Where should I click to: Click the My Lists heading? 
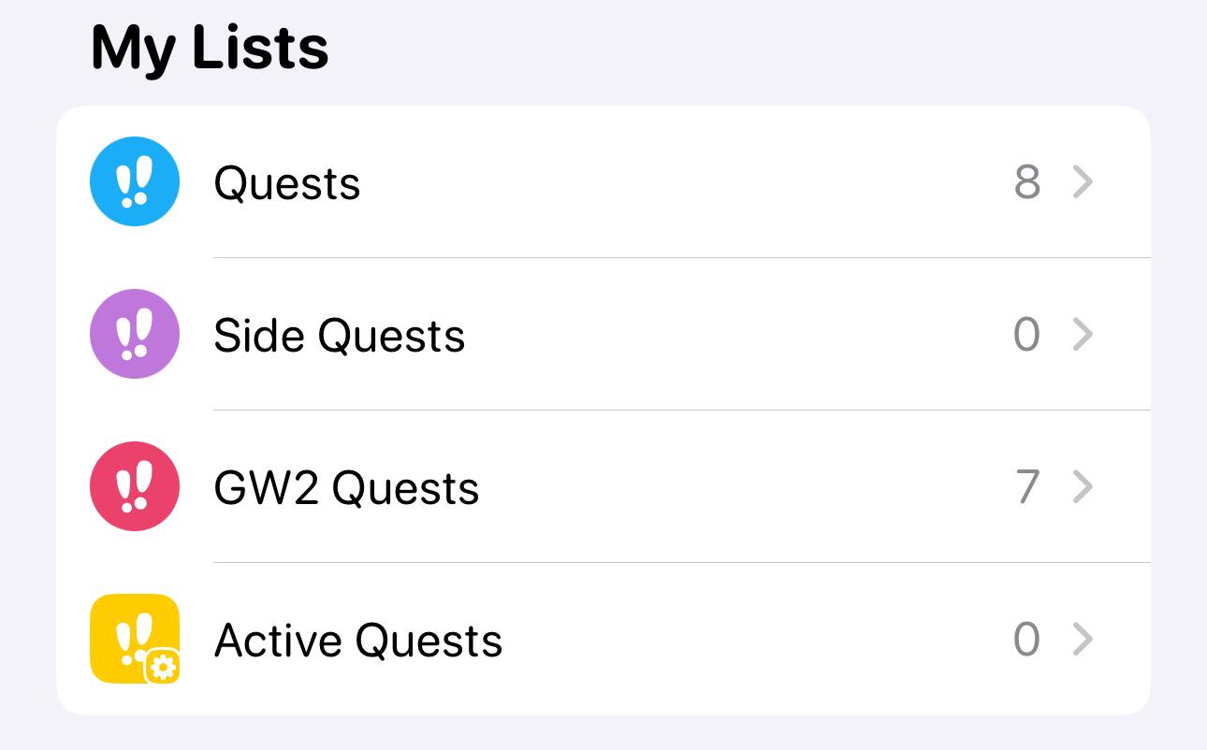tap(209, 49)
